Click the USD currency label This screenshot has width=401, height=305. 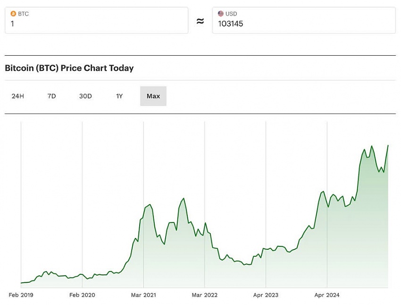(231, 14)
